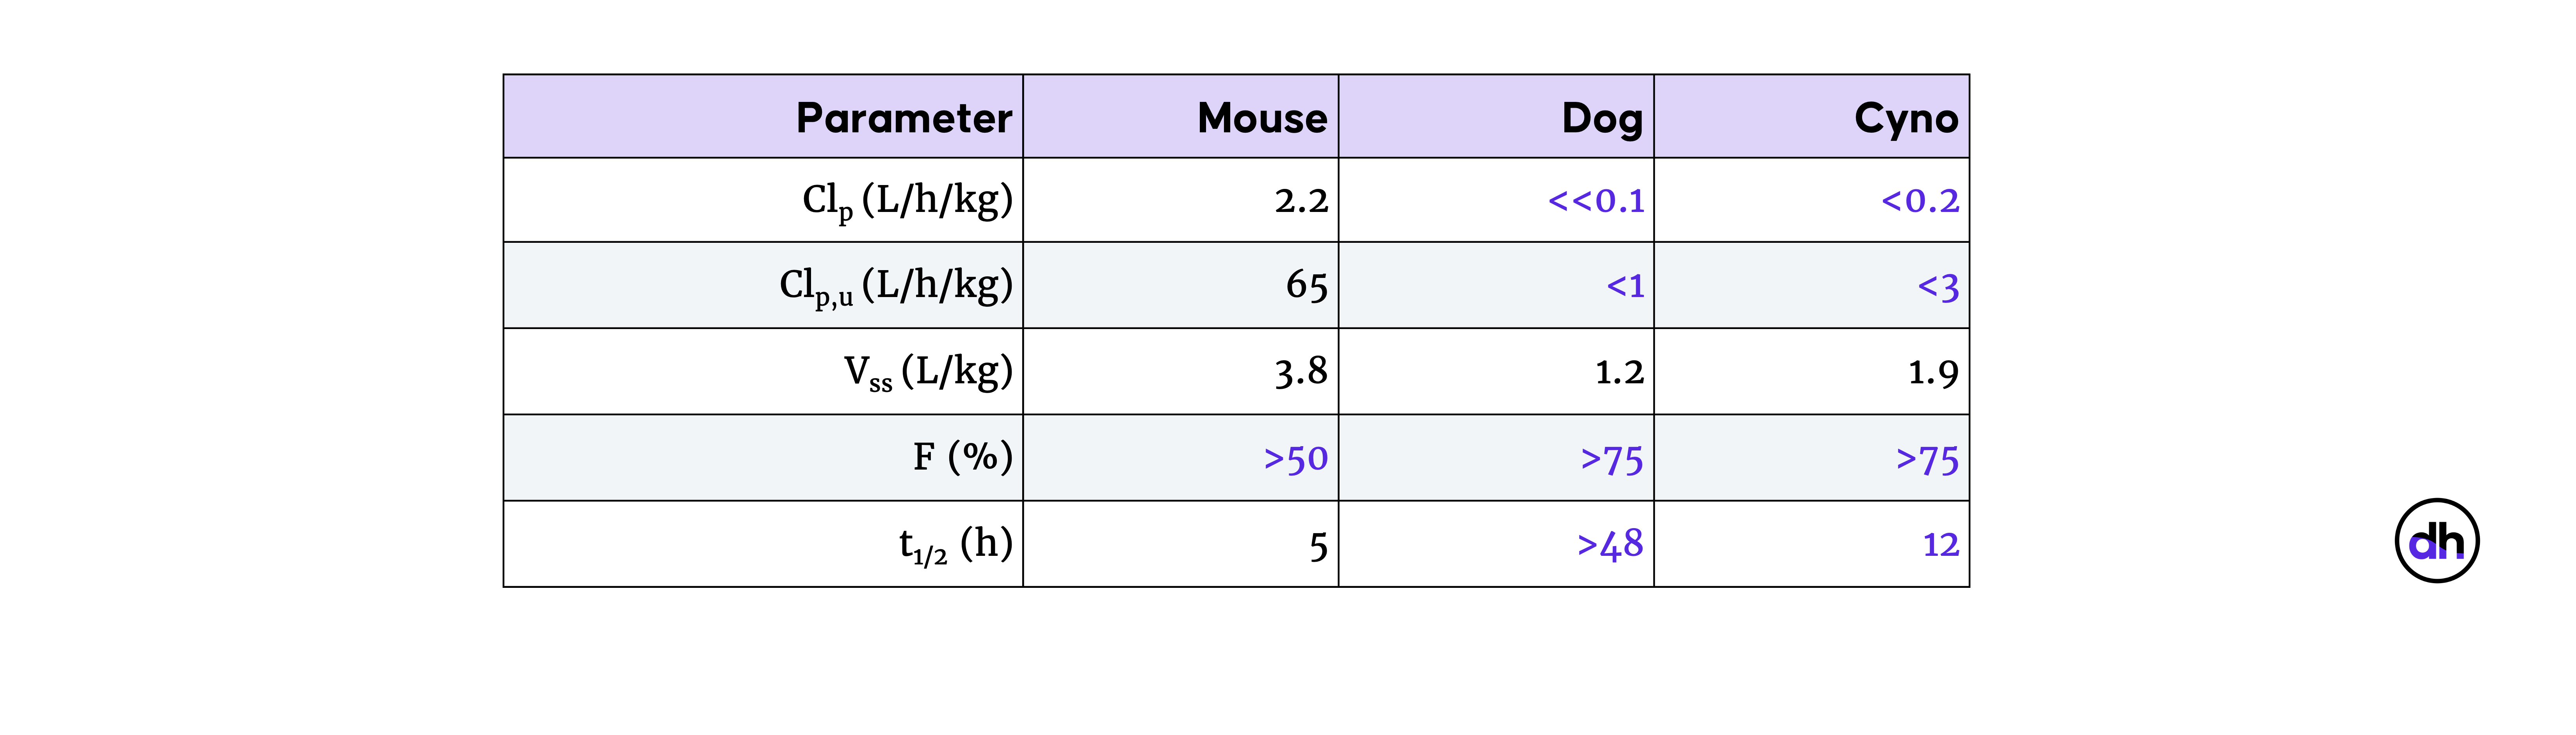Click the Cyno value <3 cell
Viewport: 2576px width, 735px height.
click(x=1938, y=287)
